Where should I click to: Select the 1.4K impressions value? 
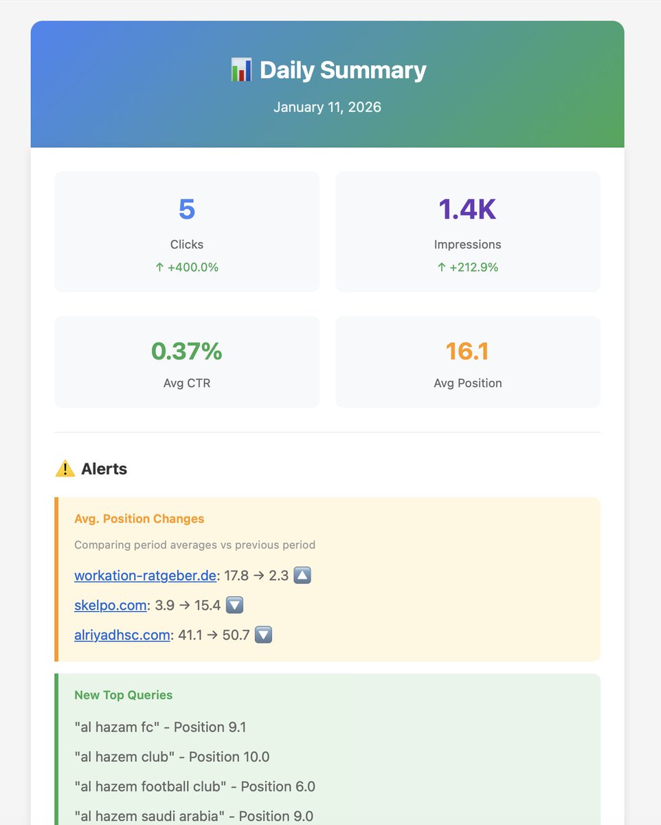(467, 209)
